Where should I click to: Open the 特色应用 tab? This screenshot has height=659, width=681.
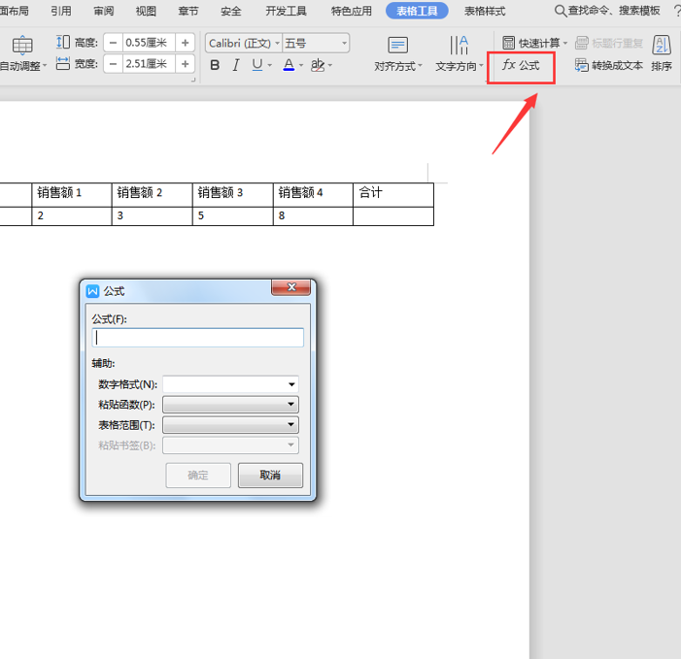tap(352, 11)
